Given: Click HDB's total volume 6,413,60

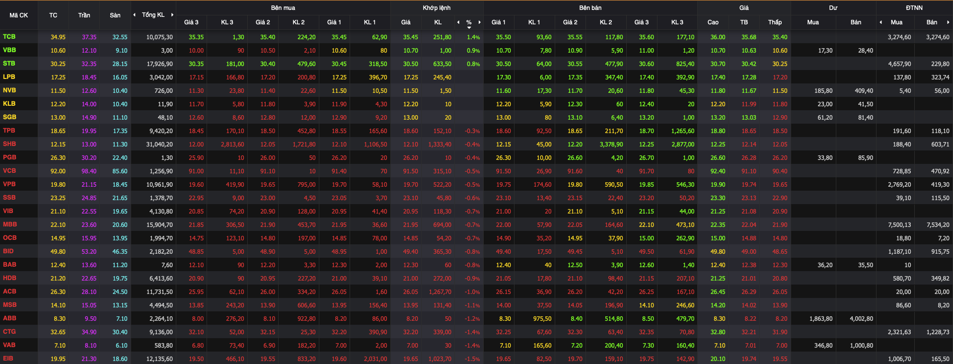Looking at the screenshot, I should [x=161, y=279].
